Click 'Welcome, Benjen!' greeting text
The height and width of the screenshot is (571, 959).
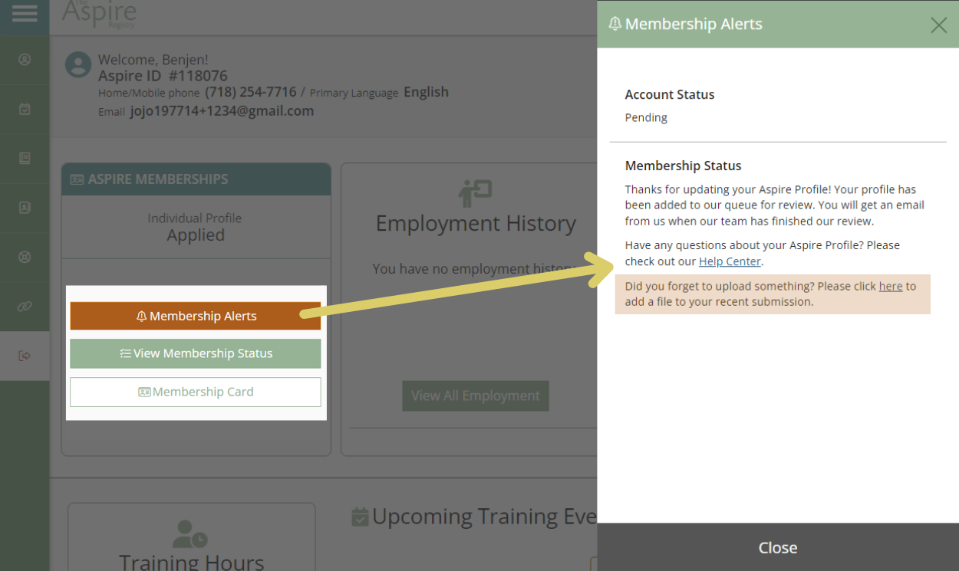[153, 59]
